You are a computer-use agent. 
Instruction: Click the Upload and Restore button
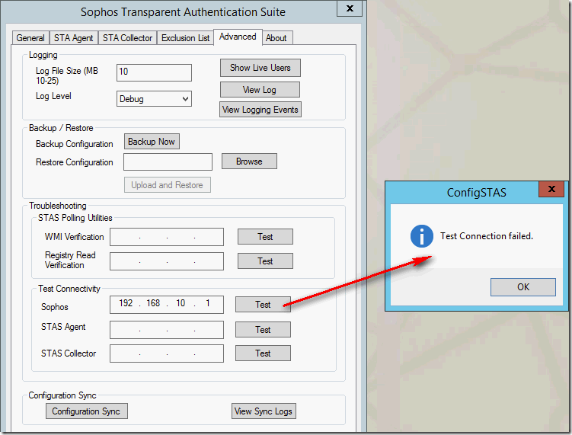click(167, 185)
